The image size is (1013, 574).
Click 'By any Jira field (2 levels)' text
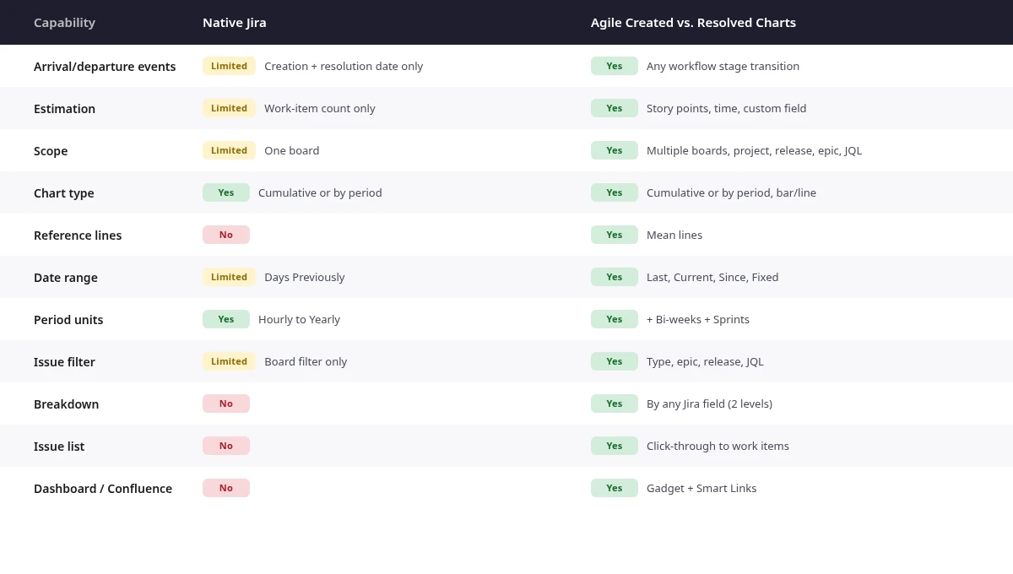tap(709, 404)
